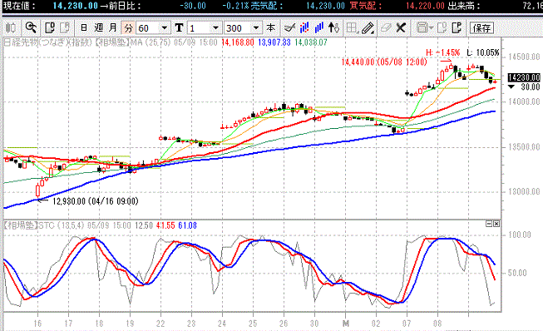Switch to daily 日 timeframe
Viewport: 543px width, 331px height.
point(83,27)
